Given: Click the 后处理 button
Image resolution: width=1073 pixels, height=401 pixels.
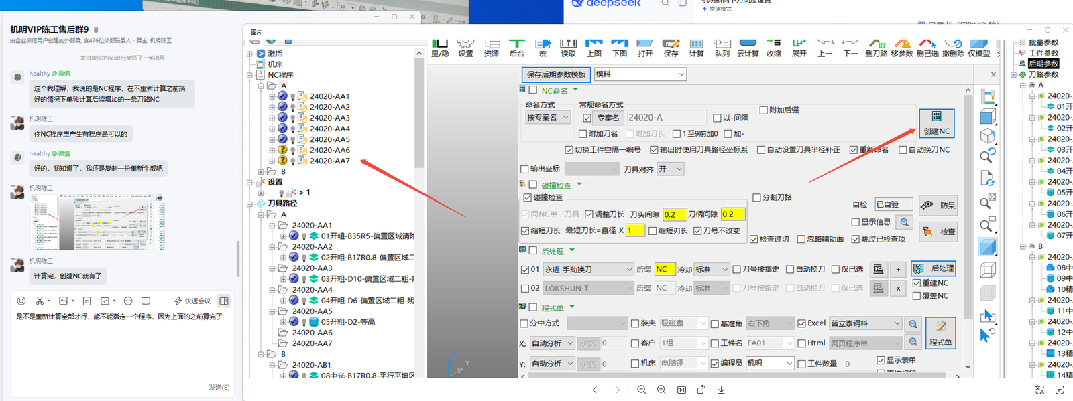Looking at the screenshot, I should click(933, 268).
